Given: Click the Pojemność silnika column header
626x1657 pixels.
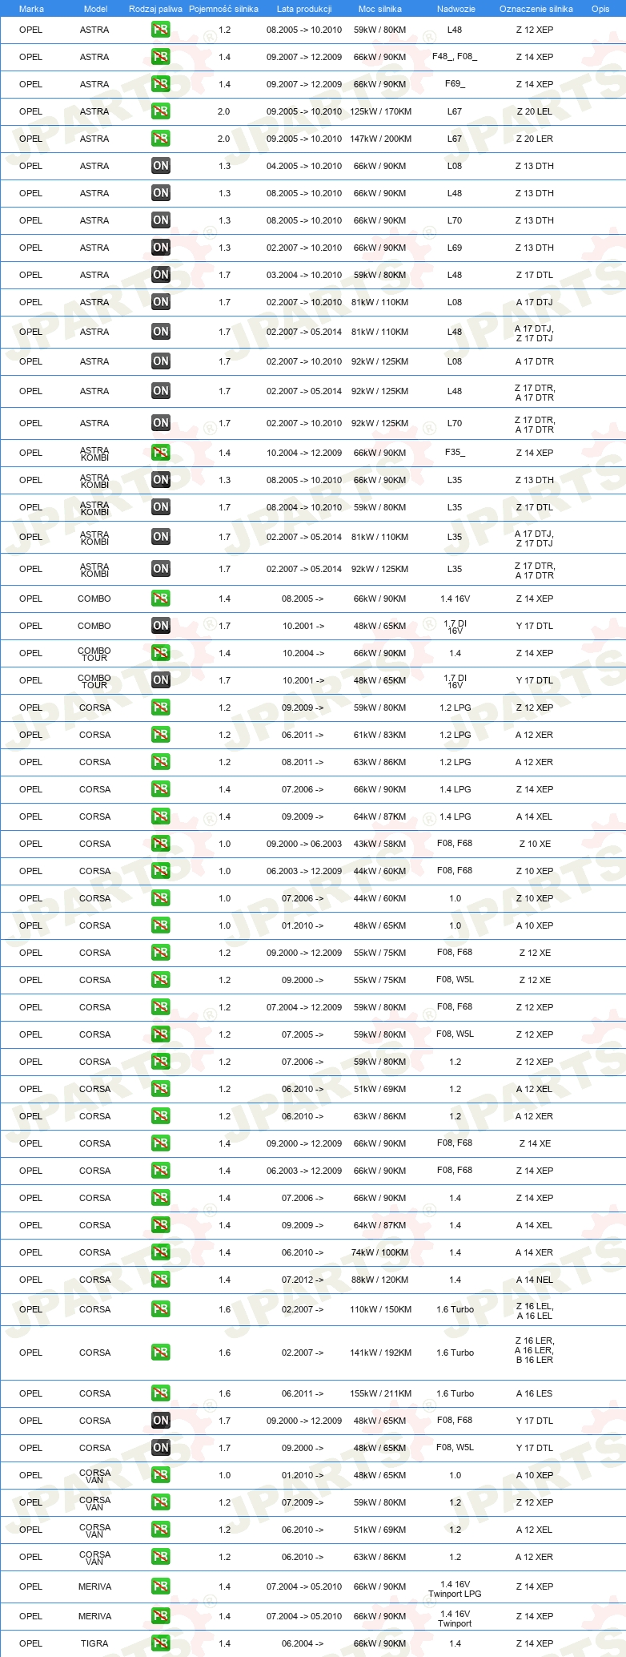Looking at the screenshot, I should [x=223, y=9].
